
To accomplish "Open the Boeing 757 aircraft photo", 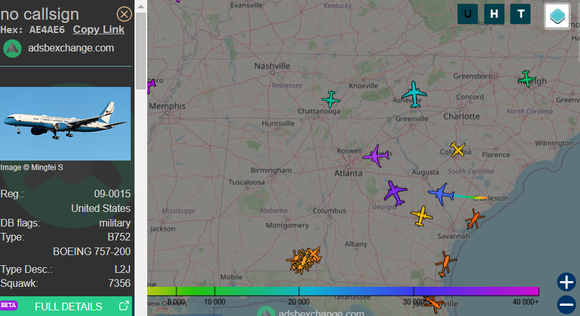I will (x=65, y=124).
